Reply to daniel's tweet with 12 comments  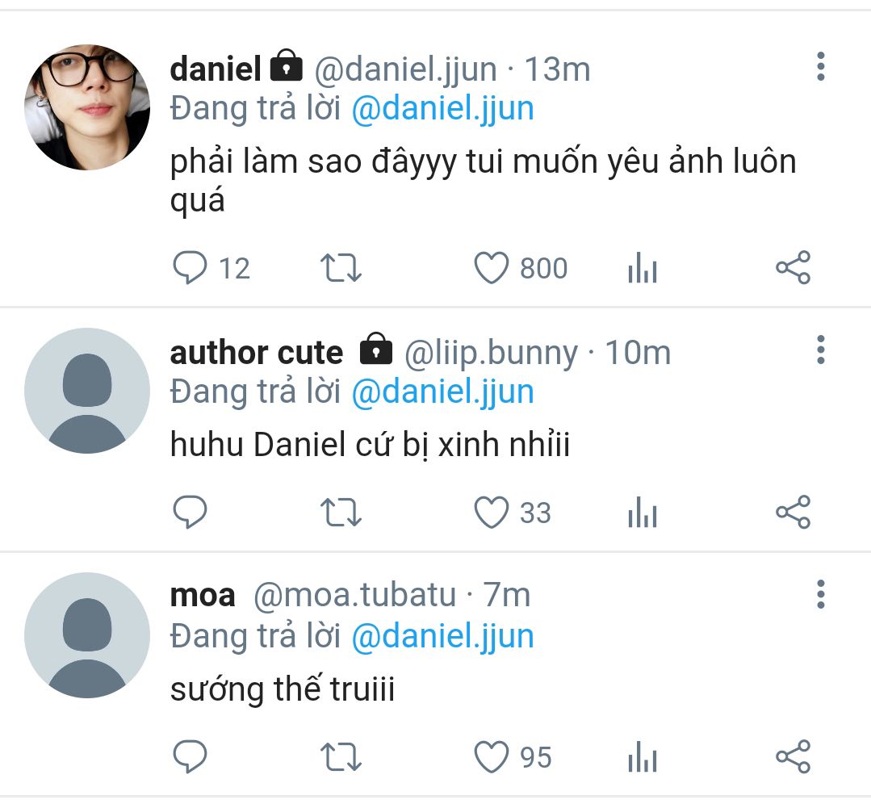(x=191, y=268)
